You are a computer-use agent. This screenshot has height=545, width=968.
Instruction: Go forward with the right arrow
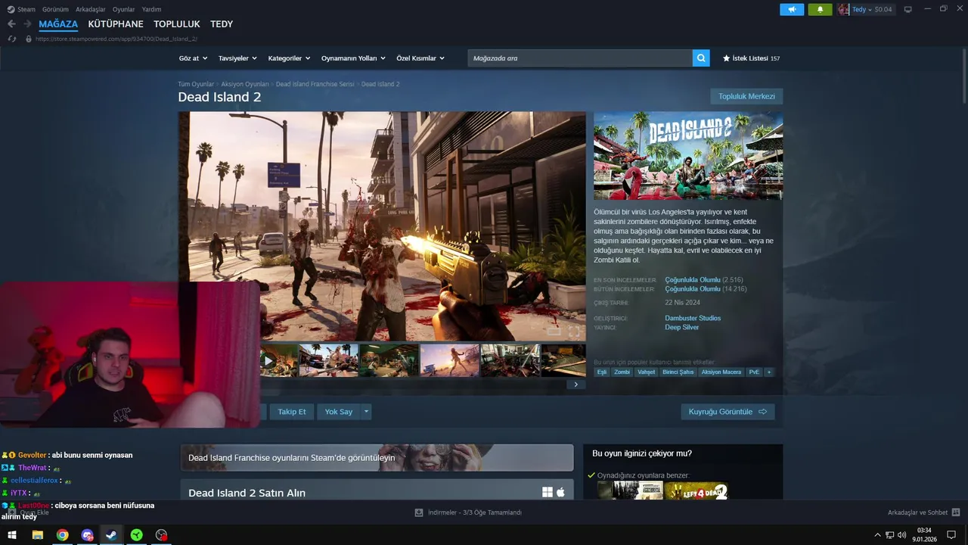[x=27, y=24]
